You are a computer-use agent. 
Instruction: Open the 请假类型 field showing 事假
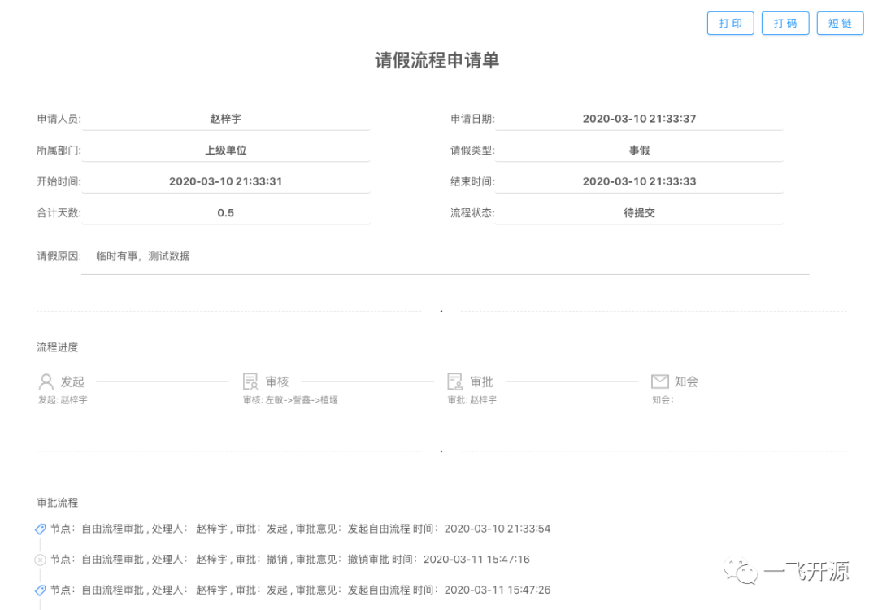(639, 150)
